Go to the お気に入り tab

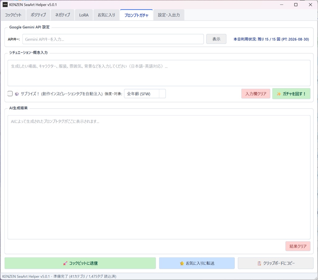coord(107,15)
